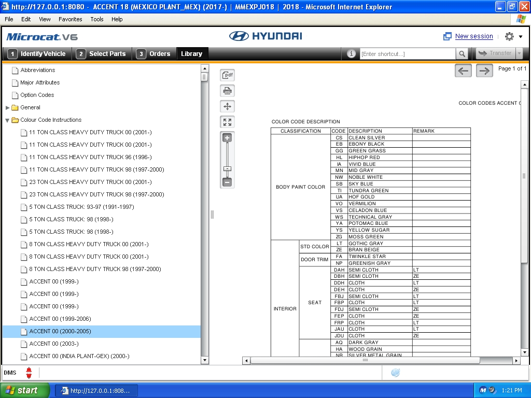The image size is (531, 398).
Task: Zoom out with the minus button
Action: tap(227, 182)
